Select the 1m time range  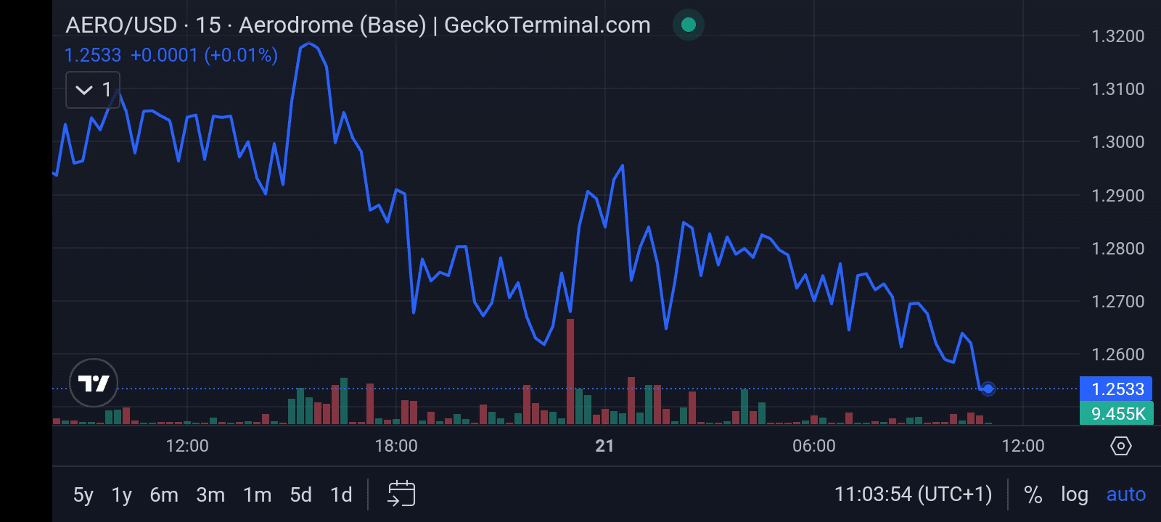pos(257,494)
